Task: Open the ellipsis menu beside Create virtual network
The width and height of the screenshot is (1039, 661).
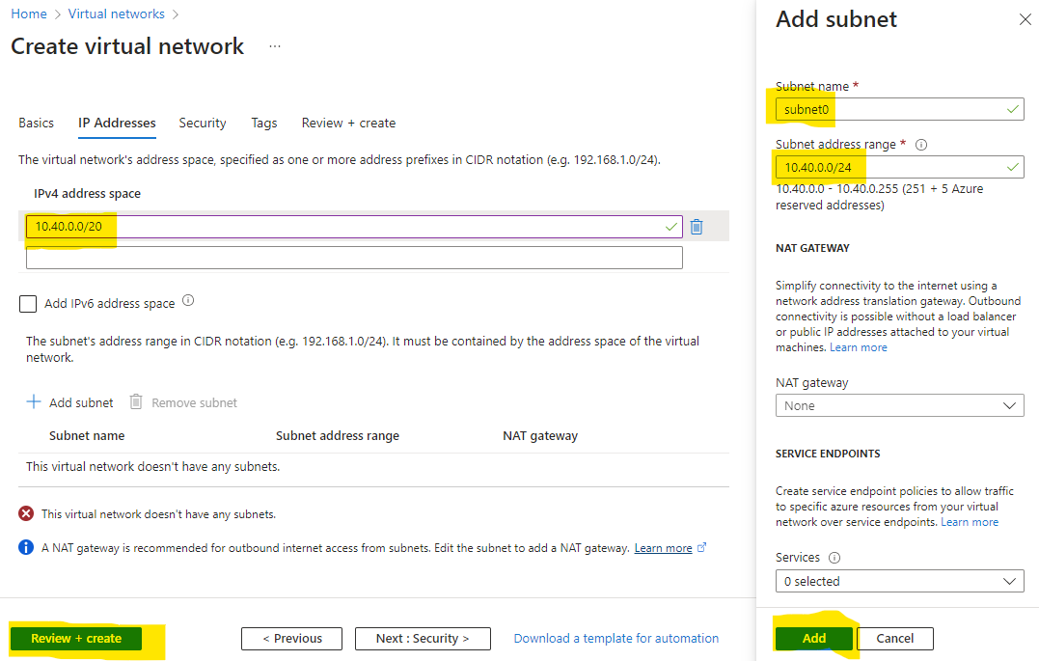Action: 275,46
